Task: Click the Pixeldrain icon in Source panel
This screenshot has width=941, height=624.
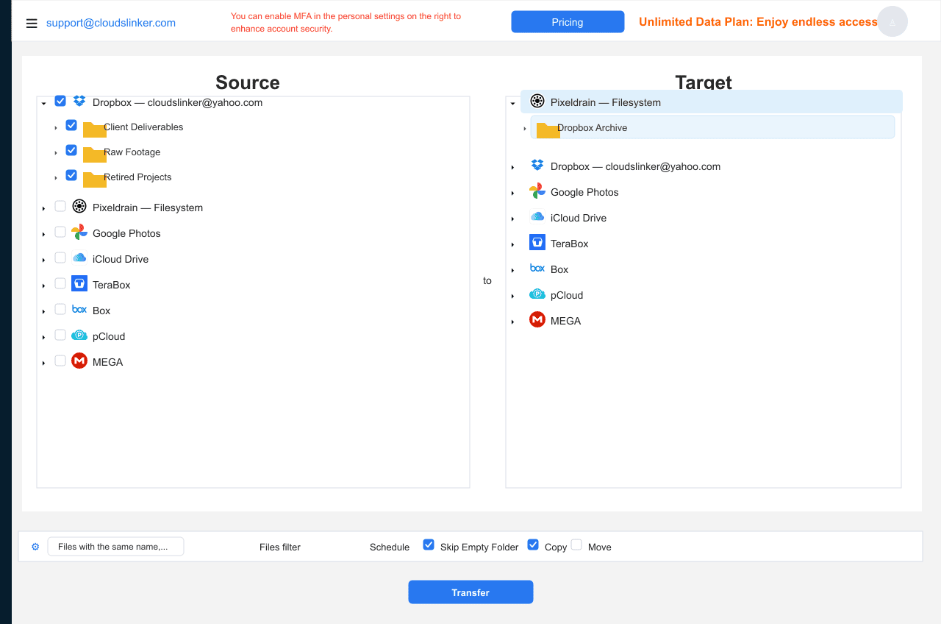Action: click(x=79, y=207)
